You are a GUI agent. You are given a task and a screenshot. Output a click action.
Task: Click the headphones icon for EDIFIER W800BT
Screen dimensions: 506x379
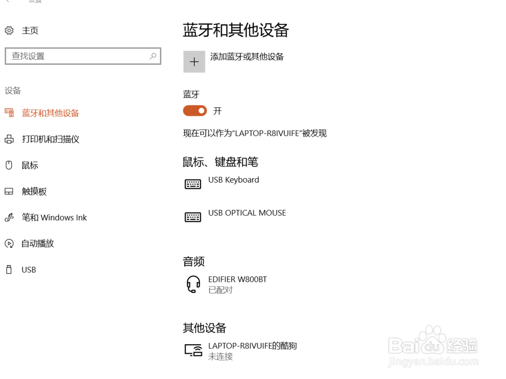click(x=193, y=283)
